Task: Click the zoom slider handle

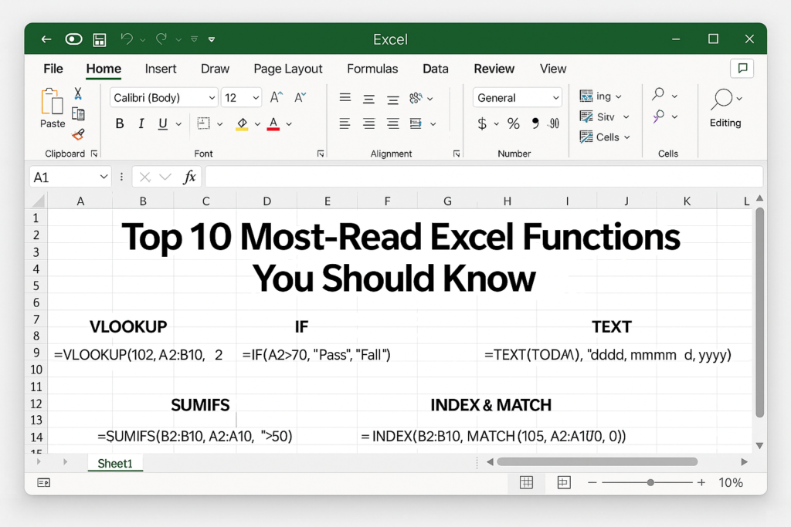Action: pyautogui.click(x=650, y=483)
